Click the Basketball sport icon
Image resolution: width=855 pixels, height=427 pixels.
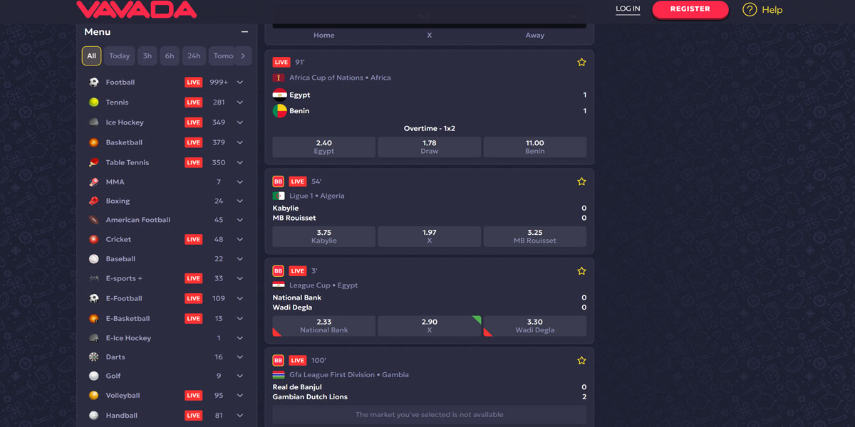94,142
